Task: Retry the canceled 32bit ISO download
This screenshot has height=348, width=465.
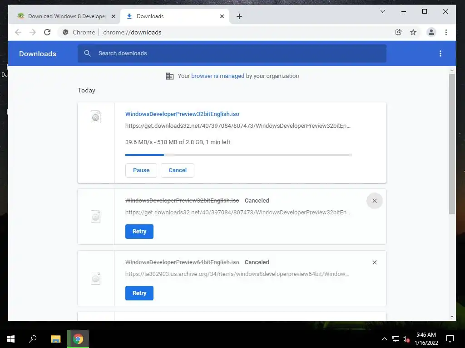Action: click(139, 232)
